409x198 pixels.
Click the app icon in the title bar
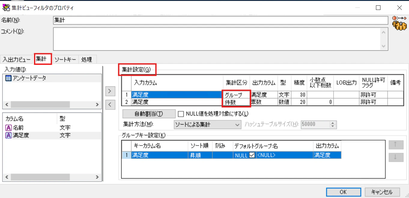pos(6,8)
